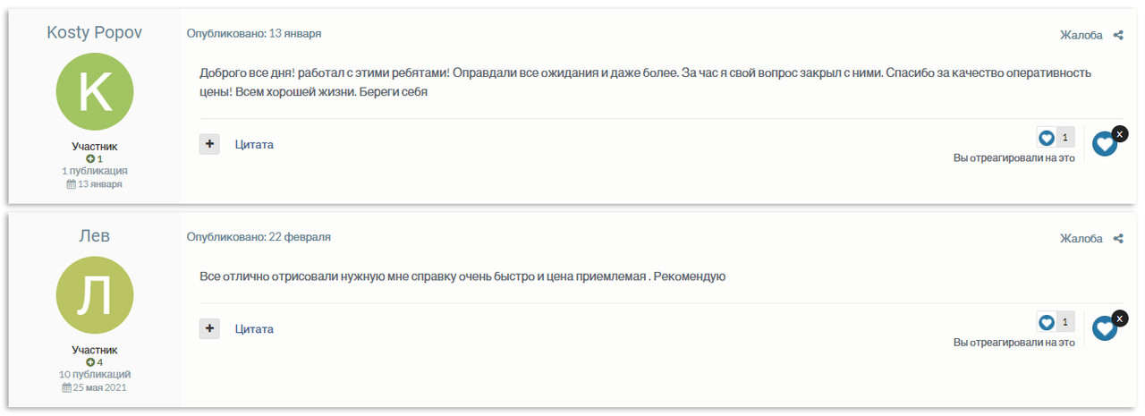The height and width of the screenshot is (416, 1145).
Task: Report Kosty Popov's post via Жалоба
Action: point(1081,36)
